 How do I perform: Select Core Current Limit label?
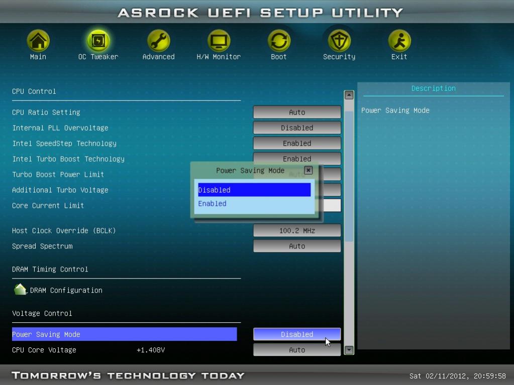click(x=48, y=206)
